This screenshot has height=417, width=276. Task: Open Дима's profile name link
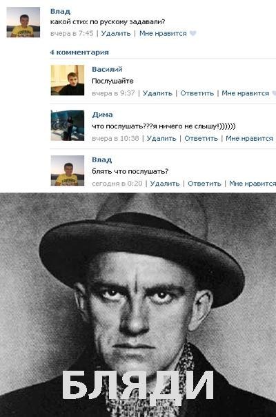(102, 115)
